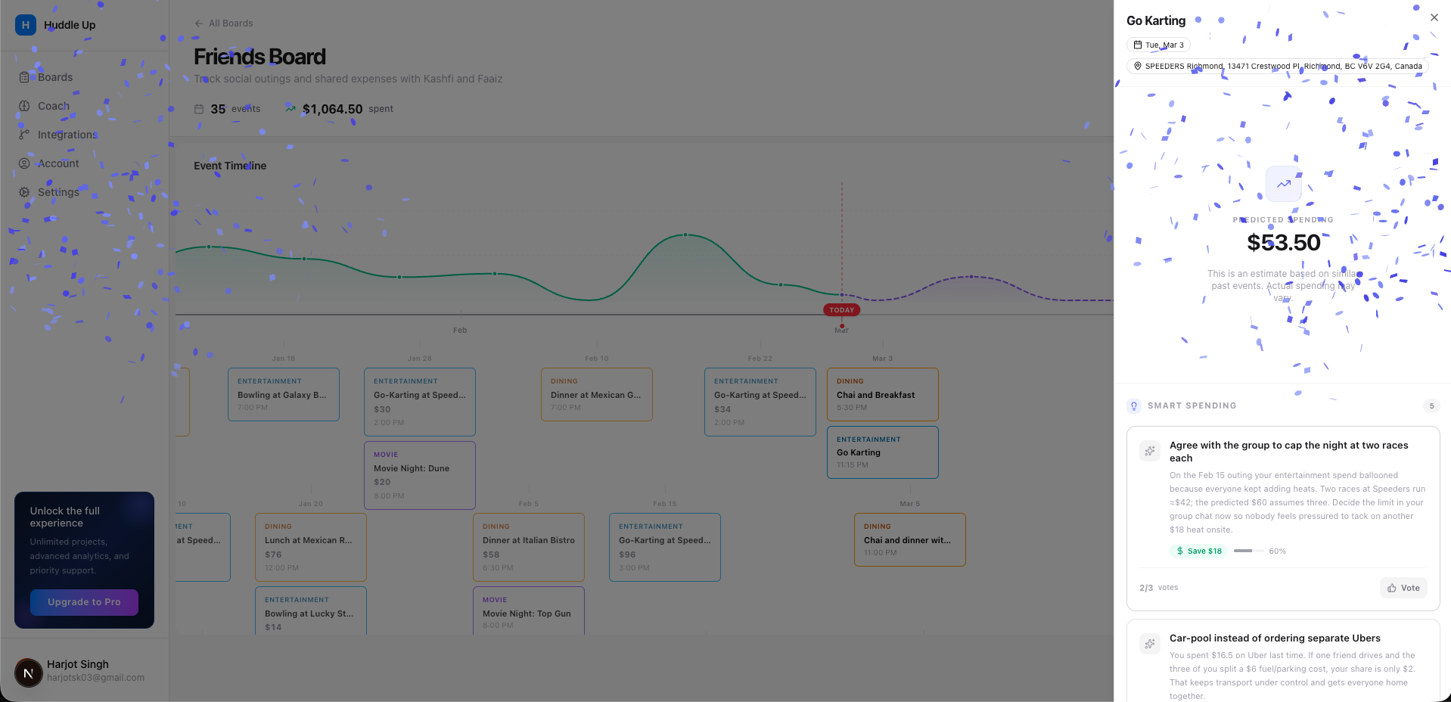Viewport: 1451px width, 702px height.
Task: Open Movie Night: Top Gun card
Action: [x=529, y=610]
